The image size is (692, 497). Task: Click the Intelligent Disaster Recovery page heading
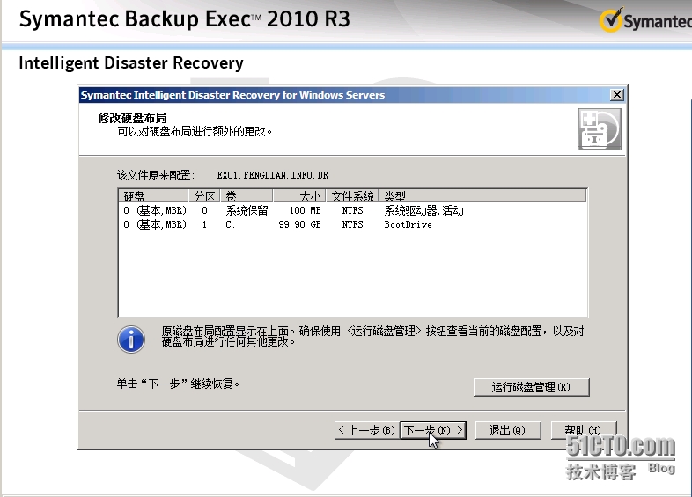click(x=131, y=63)
